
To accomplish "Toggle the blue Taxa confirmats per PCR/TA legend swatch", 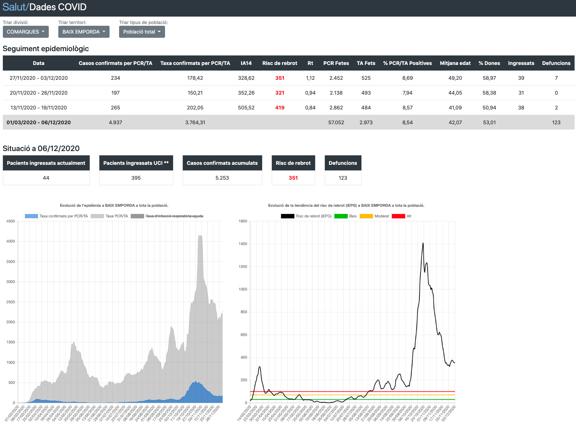I will pos(31,216).
